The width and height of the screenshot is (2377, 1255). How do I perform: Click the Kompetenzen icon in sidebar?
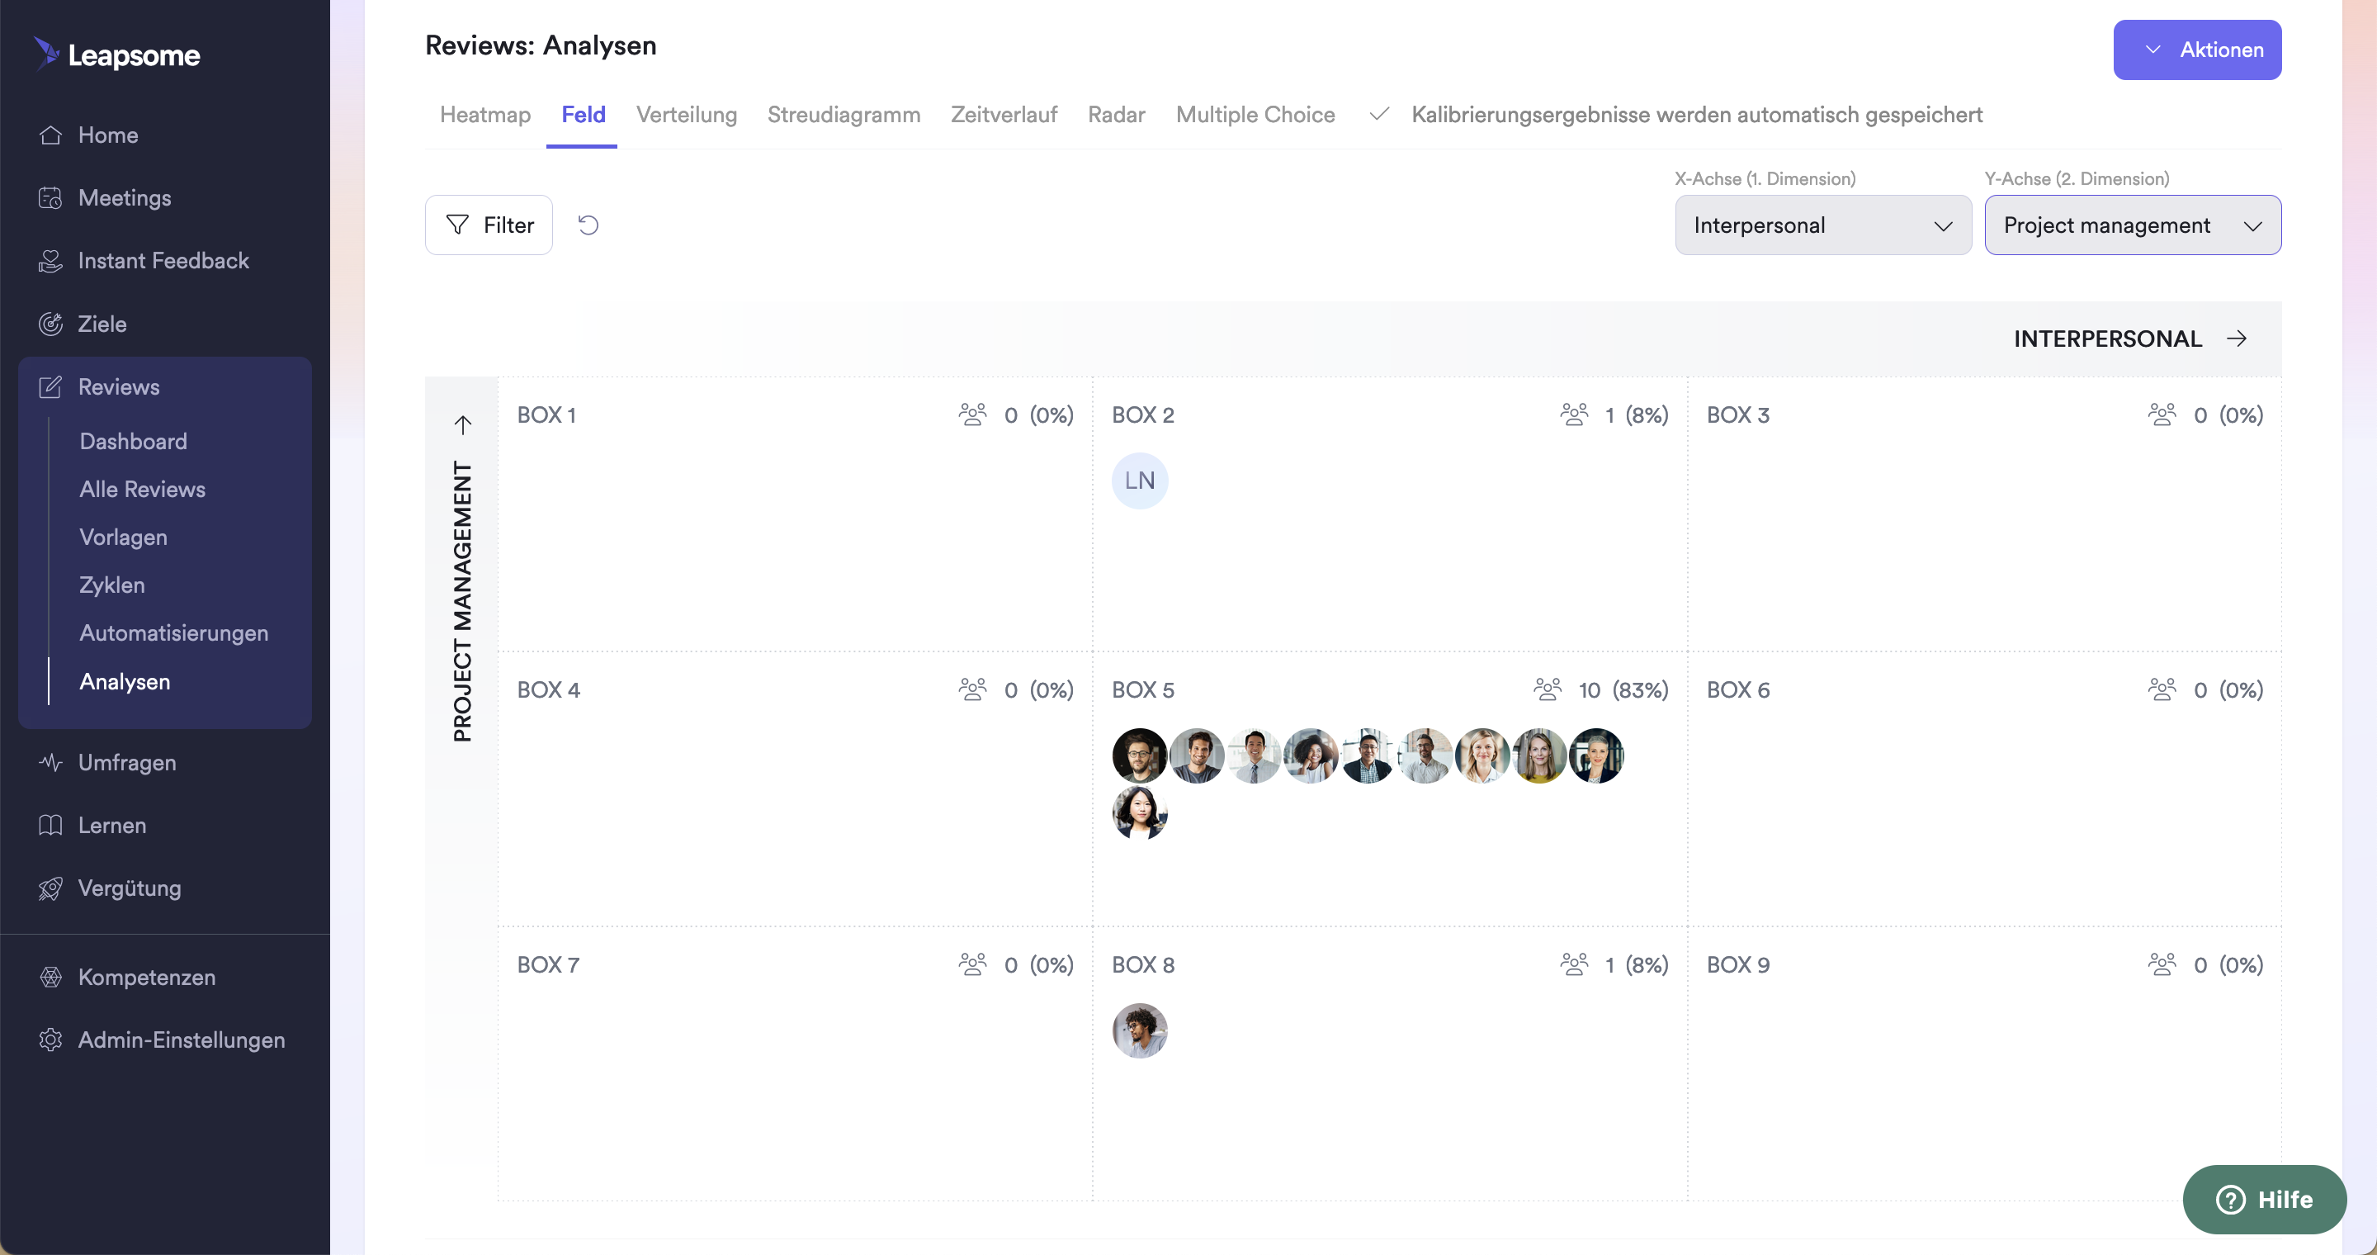tap(50, 978)
